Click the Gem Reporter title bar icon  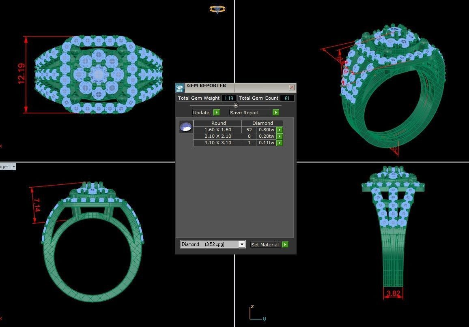click(180, 88)
